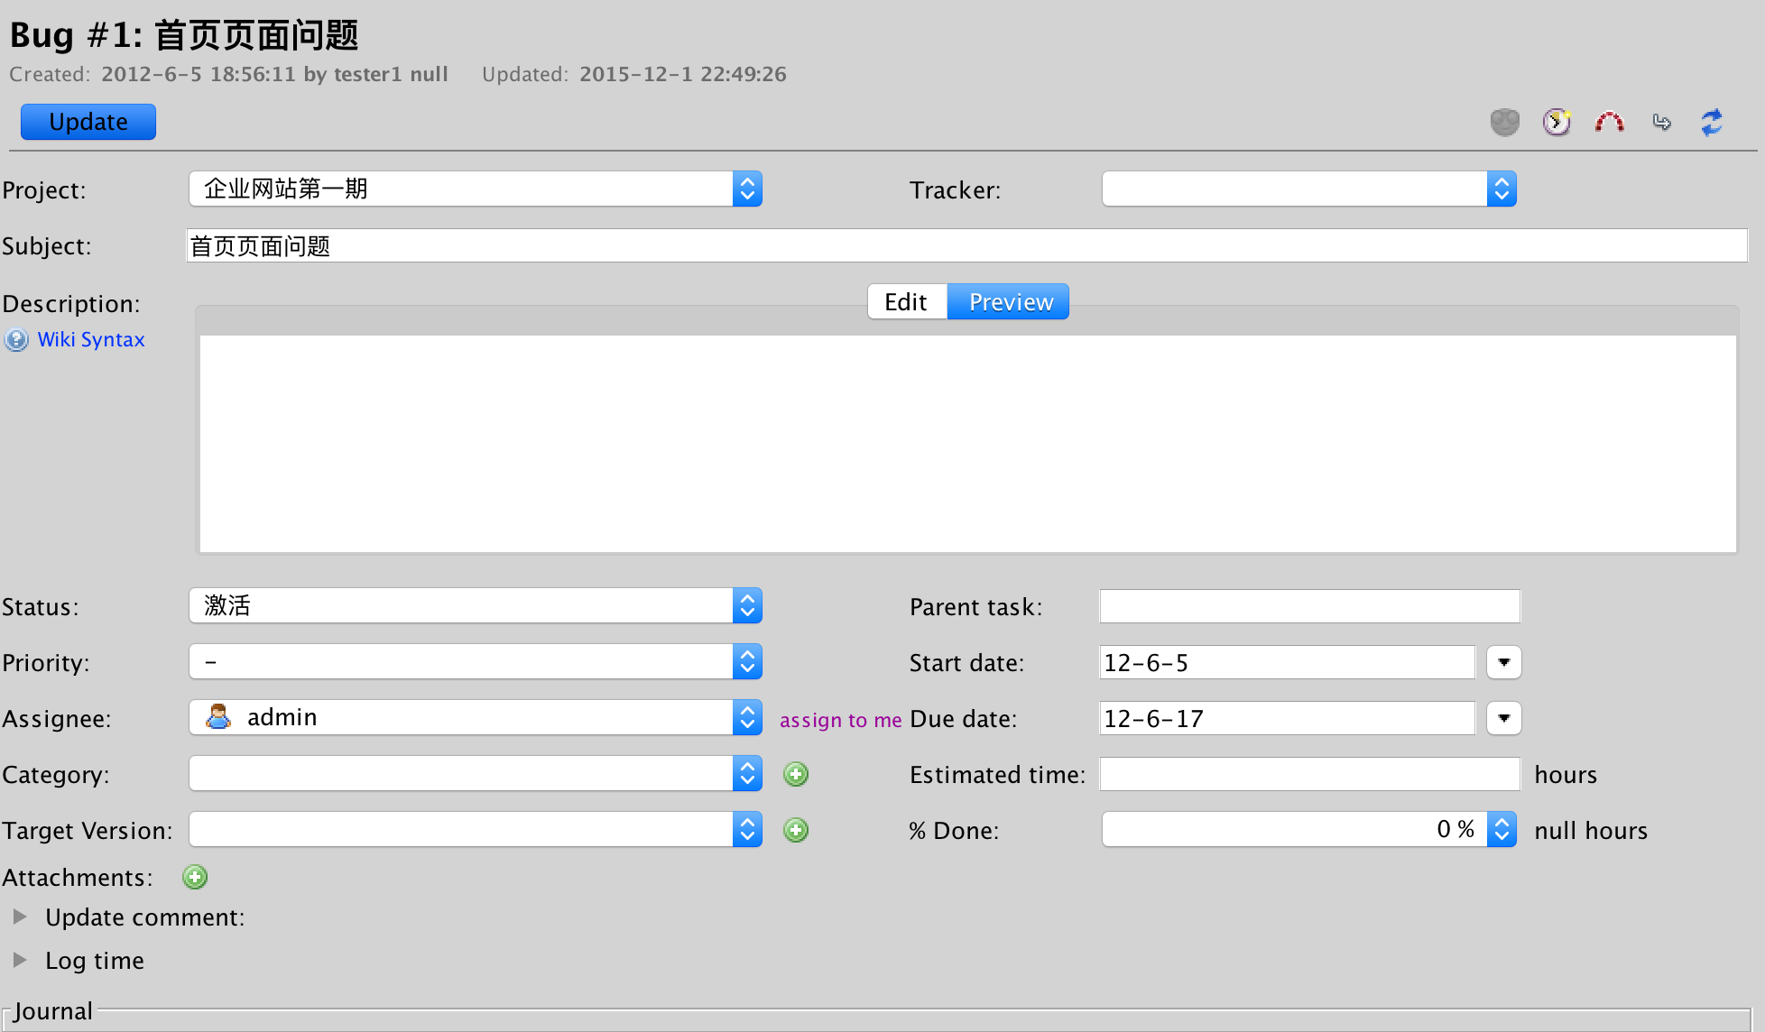Image resolution: width=1765 pixels, height=1032 pixels.
Task: Open the Tracker dropdown
Action: click(1309, 189)
